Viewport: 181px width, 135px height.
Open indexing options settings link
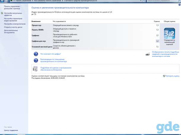coord(13,20)
